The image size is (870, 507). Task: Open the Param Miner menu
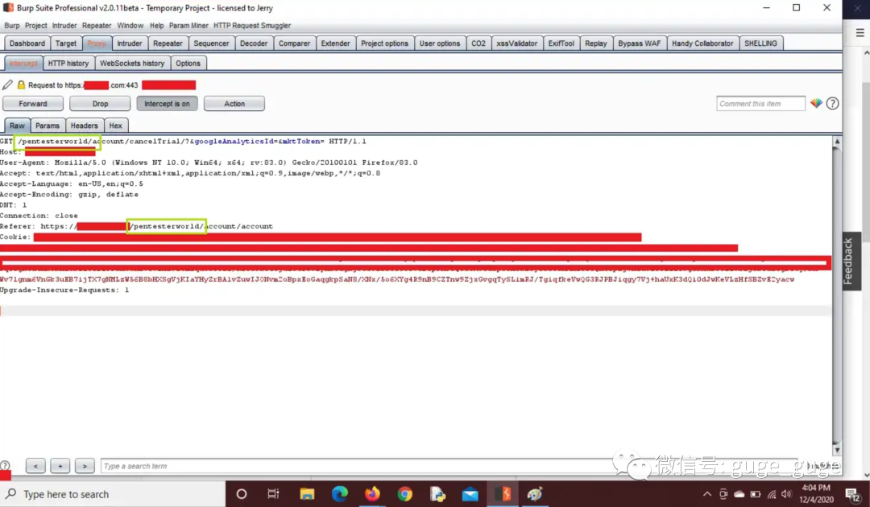(x=188, y=26)
